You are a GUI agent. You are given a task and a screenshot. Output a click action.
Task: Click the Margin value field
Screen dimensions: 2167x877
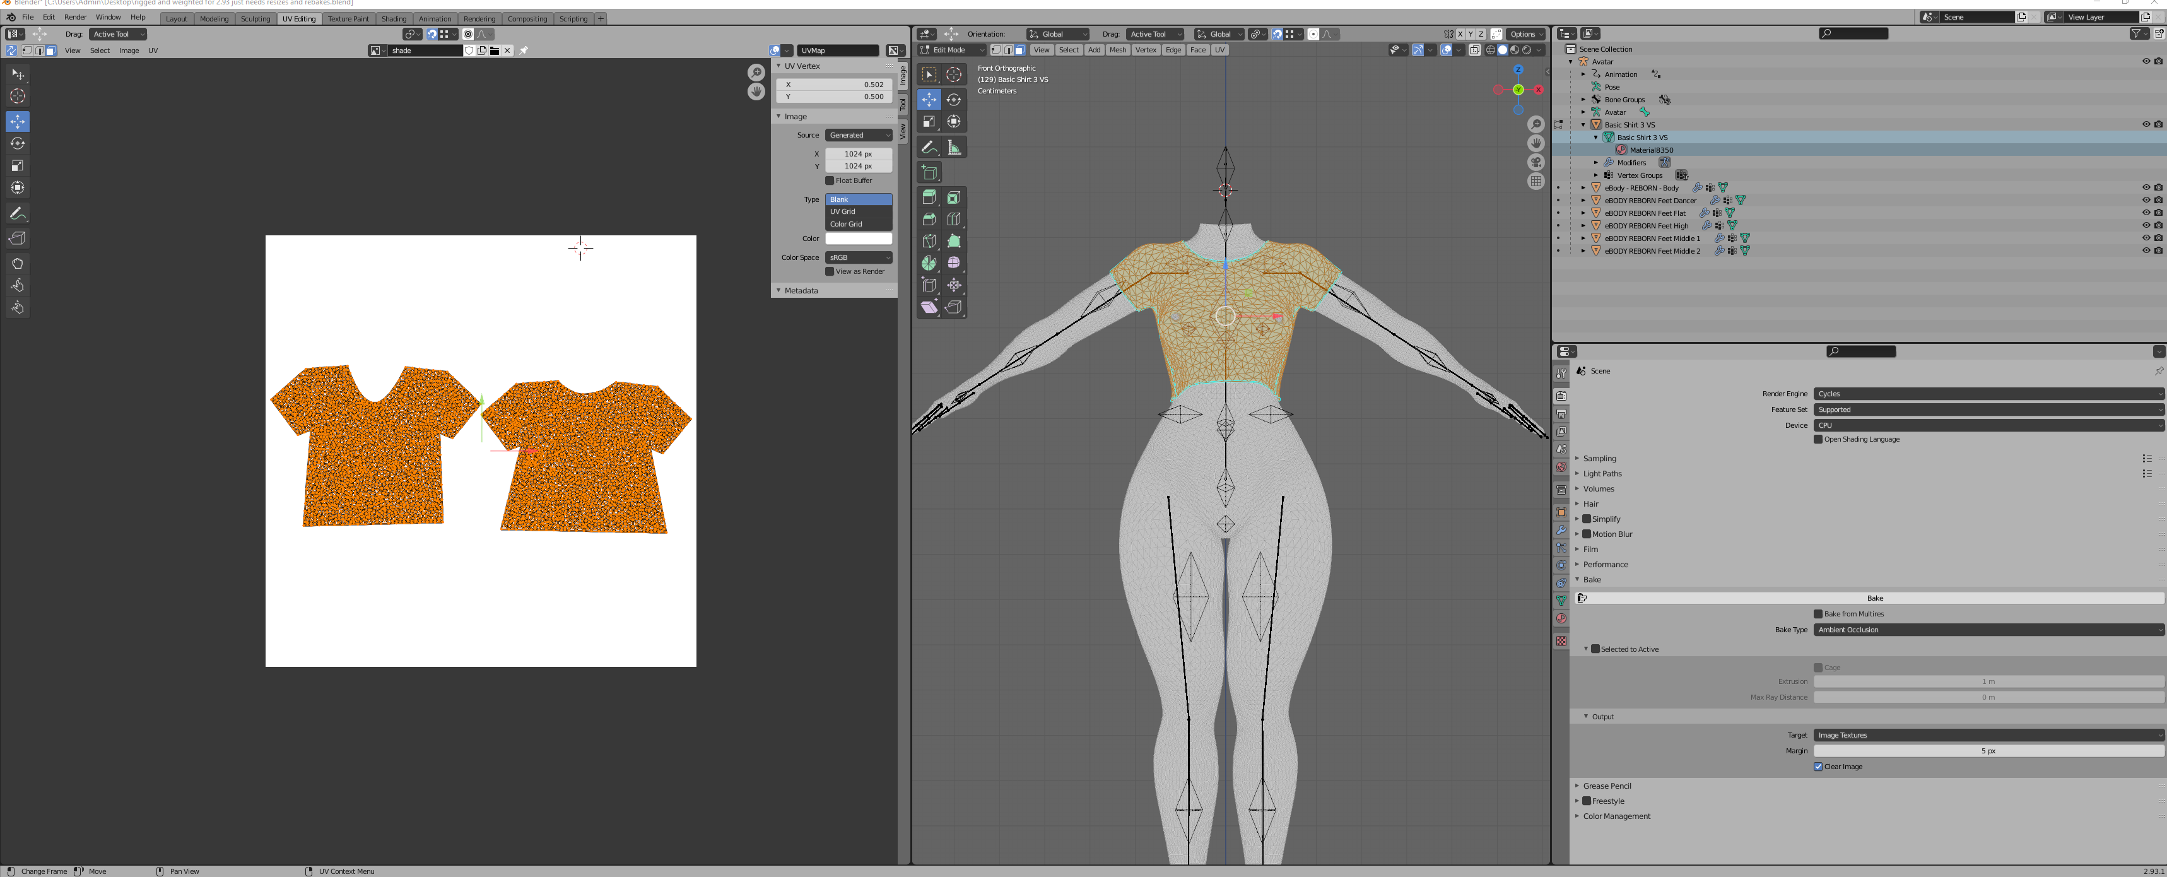click(x=1988, y=751)
